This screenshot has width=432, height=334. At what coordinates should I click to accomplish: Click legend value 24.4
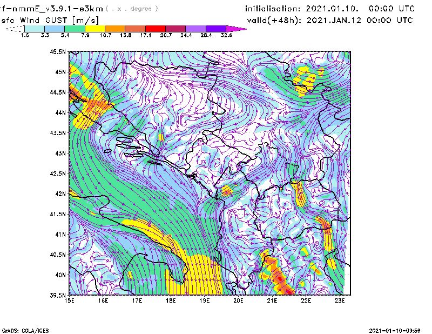(186, 35)
